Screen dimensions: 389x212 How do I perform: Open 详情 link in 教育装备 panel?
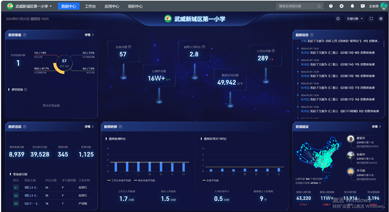coord(89,35)
